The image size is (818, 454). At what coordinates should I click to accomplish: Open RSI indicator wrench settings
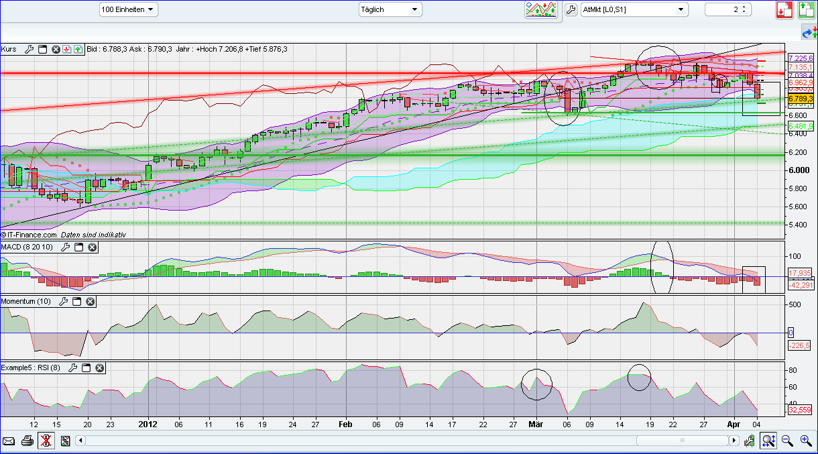click(x=72, y=367)
